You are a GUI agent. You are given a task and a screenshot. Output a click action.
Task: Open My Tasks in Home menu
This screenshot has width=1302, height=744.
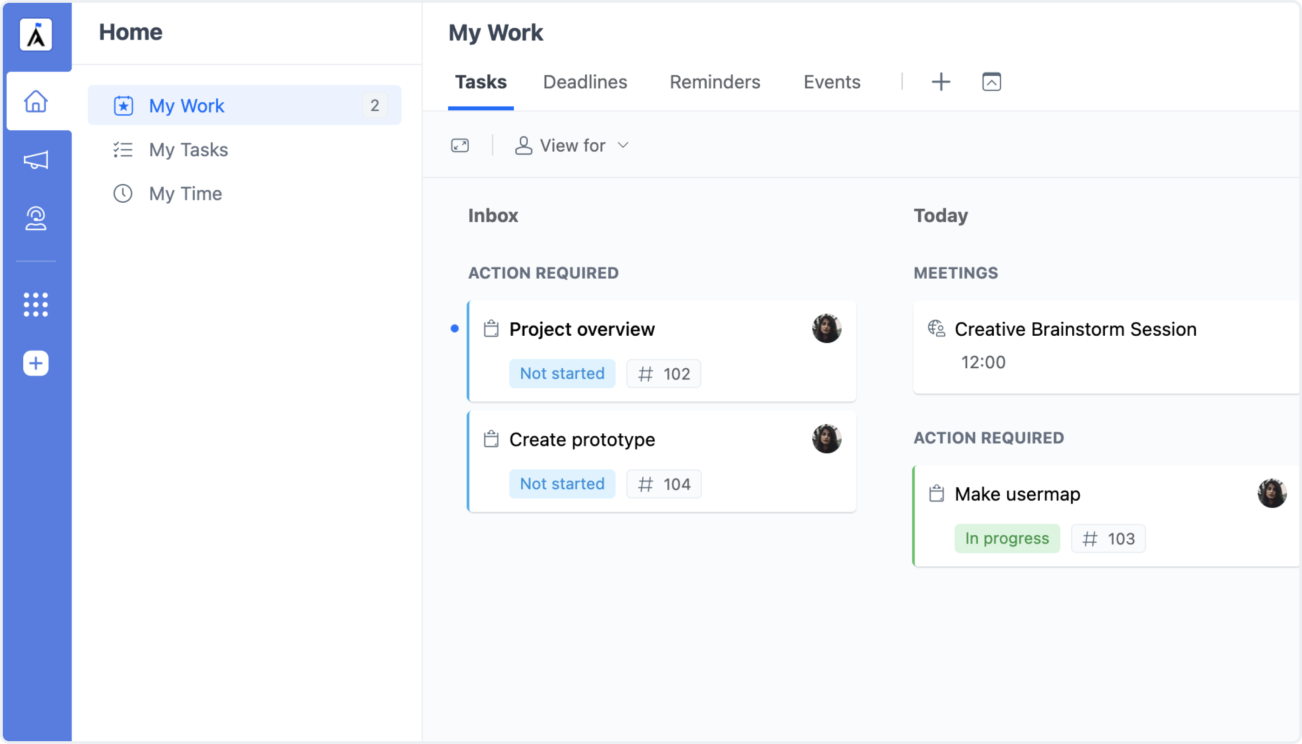[188, 150]
